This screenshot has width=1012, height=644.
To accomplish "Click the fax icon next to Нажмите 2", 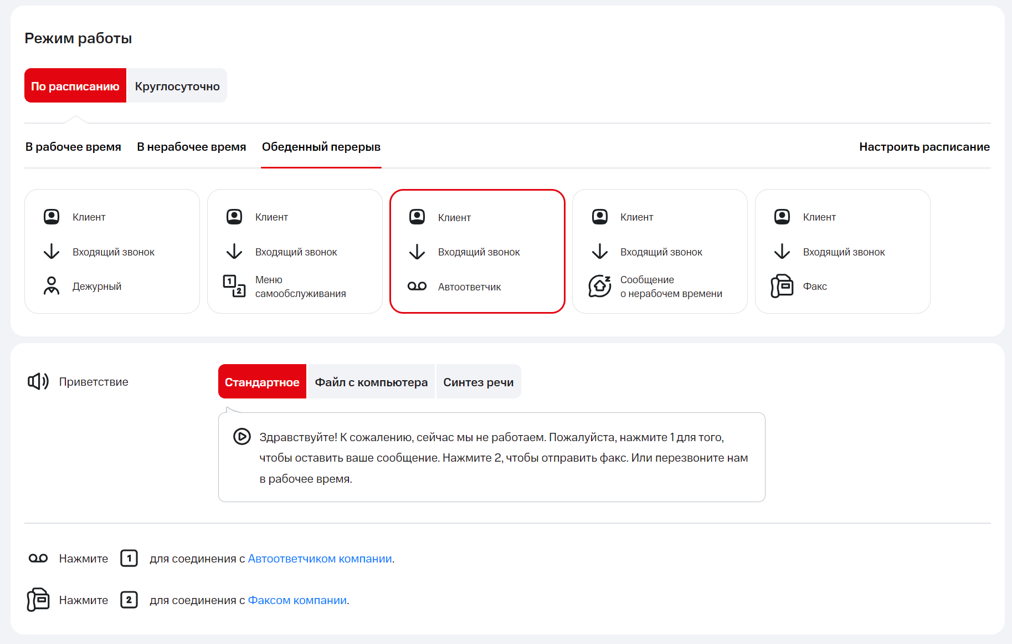I will (x=38, y=600).
